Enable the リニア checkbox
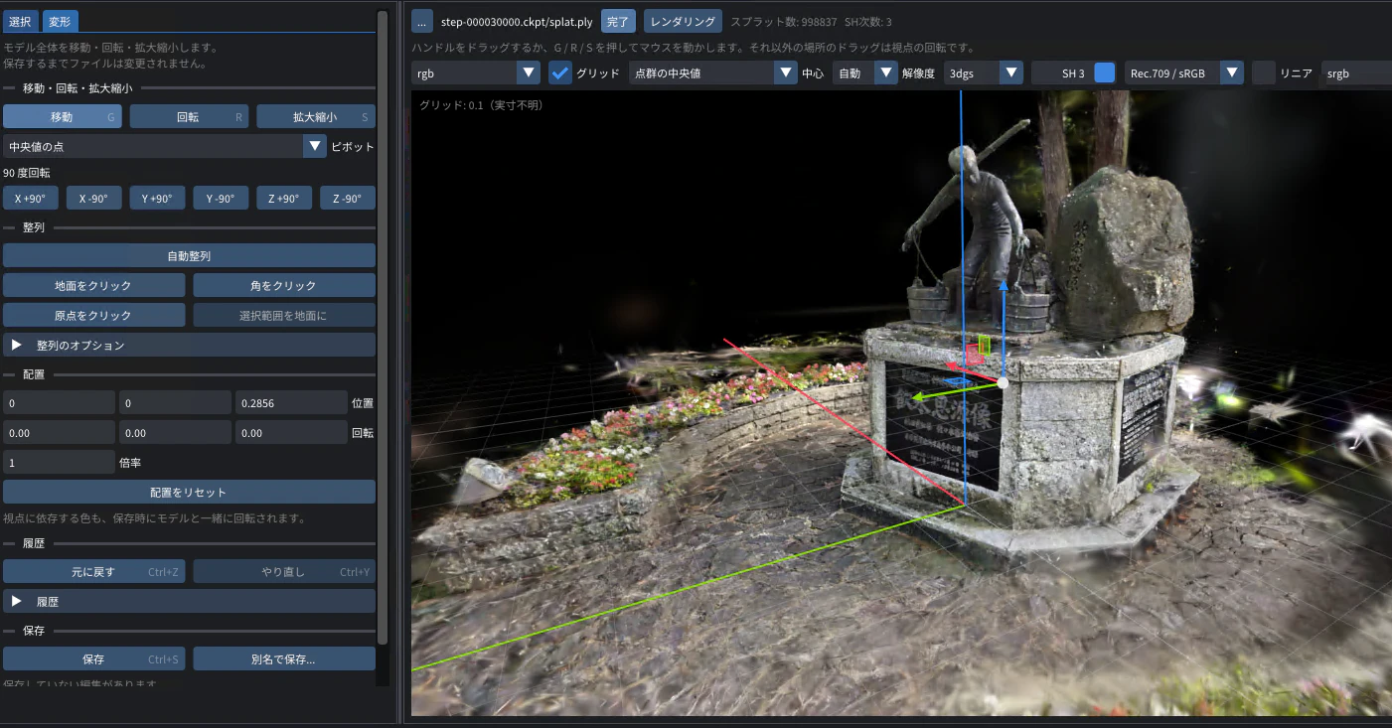The height and width of the screenshot is (728, 1392). (1264, 73)
